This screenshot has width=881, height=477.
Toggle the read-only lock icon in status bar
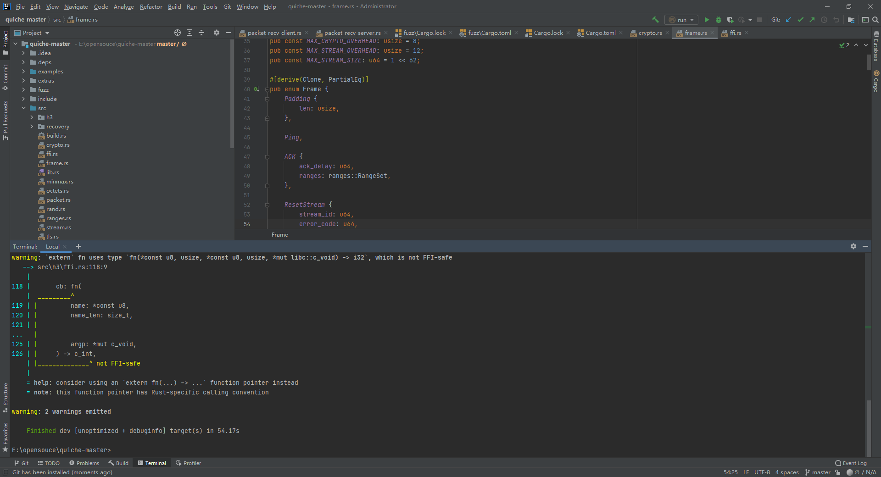point(838,472)
